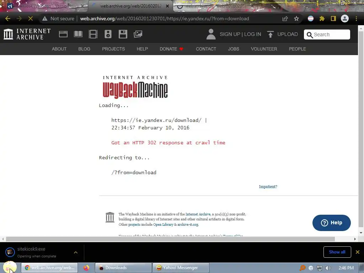Open the extensions puzzle icon
This screenshot has width=364, height=273.
tap(322, 18)
